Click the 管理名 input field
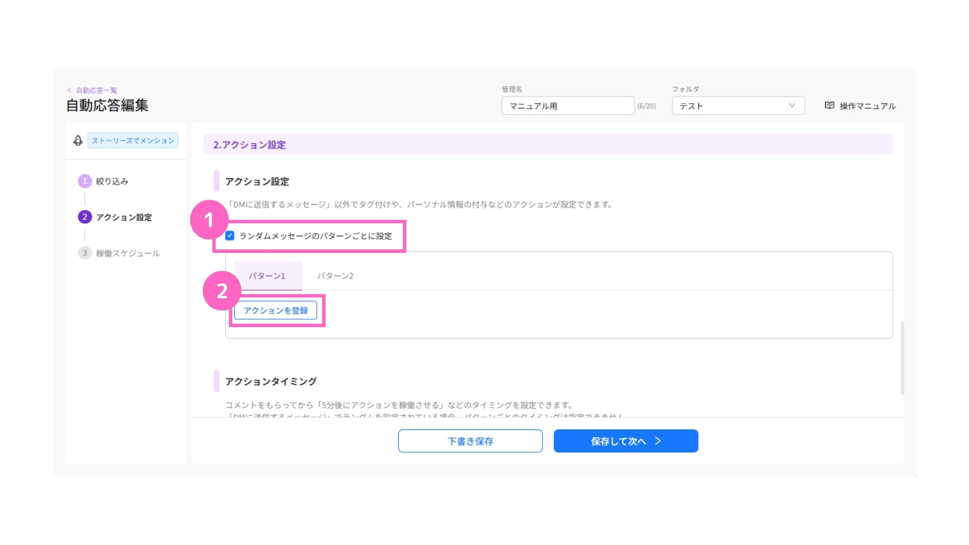 tap(568, 106)
